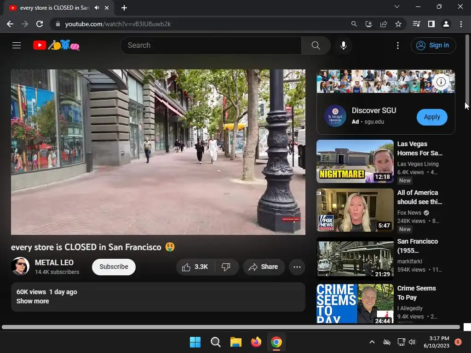Click the zoom magnifier in address bar
471x353 pixels.
[354, 24]
